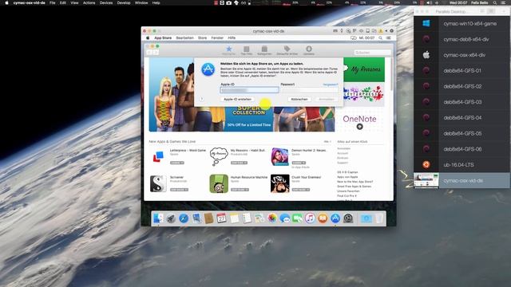Open the Hilfe menu
511x287 pixels.
(232, 38)
